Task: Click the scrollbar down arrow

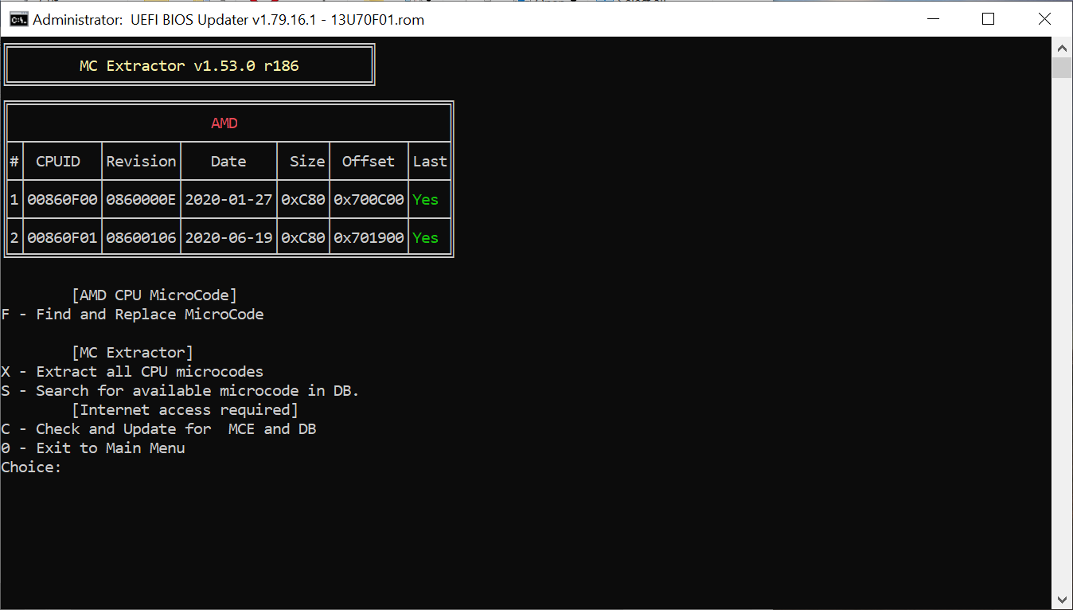Action: 1062,600
